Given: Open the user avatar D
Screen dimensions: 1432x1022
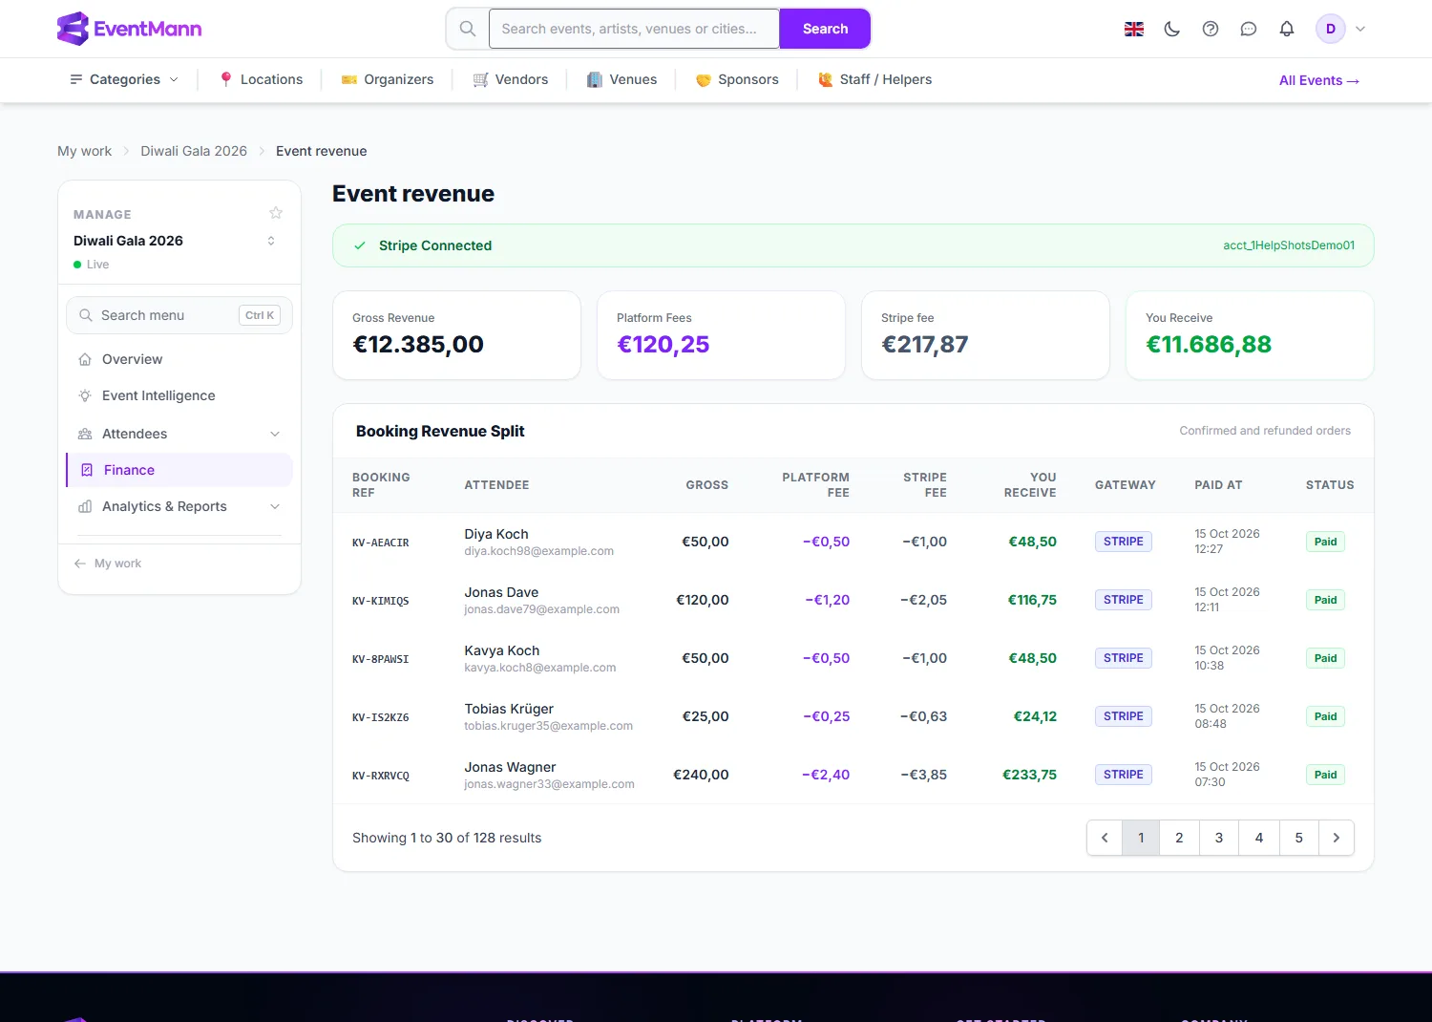Looking at the screenshot, I should tap(1331, 29).
